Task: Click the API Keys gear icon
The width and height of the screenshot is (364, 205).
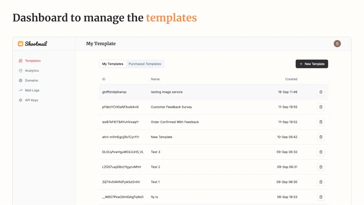Action: [x=21, y=100]
